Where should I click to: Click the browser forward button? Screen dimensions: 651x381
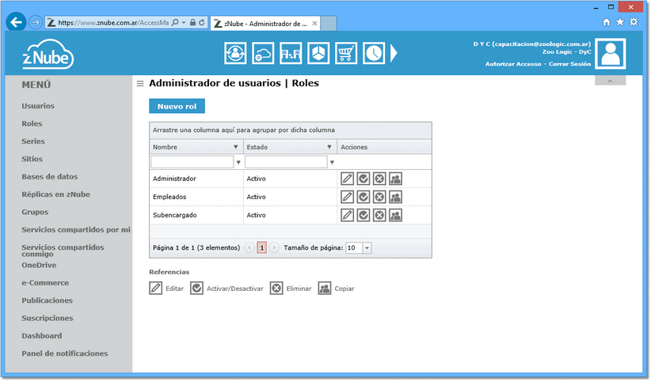[36, 22]
